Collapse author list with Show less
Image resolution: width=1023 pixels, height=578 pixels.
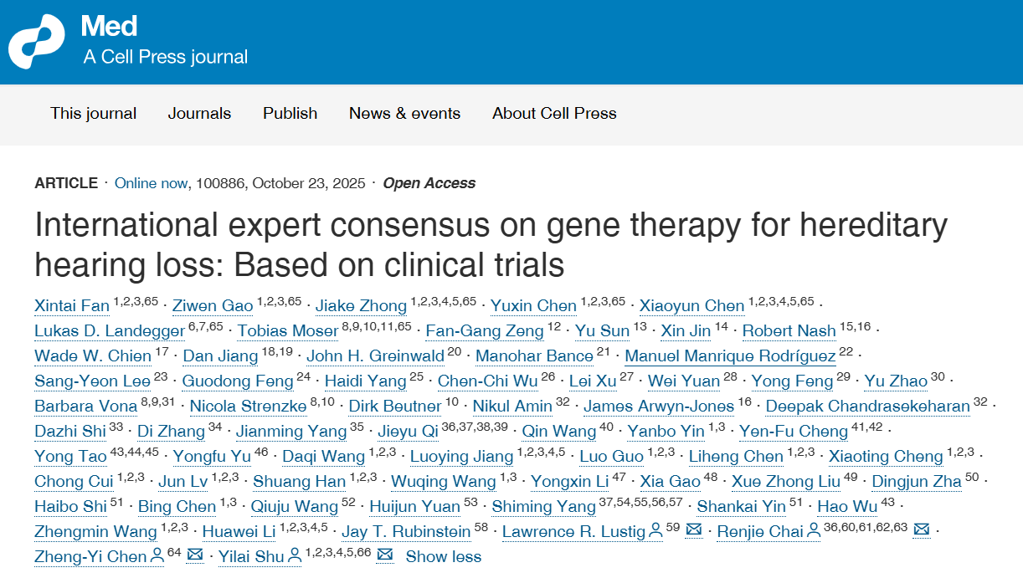tap(444, 556)
